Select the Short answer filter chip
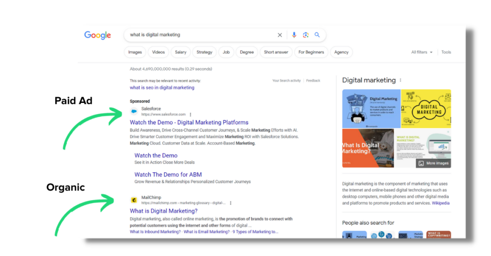The height and width of the screenshot is (256, 491). [x=276, y=52]
